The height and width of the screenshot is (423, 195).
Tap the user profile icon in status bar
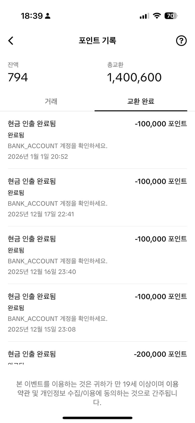click(47, 16)
